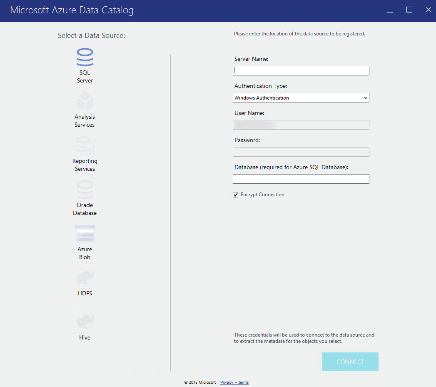Uncheck the Encrypt Connection checkbox
This screenshot has width=436, height=387.
(236, 195)
